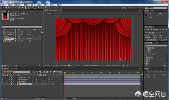Expand layer 2 properties triangle

(10, 80)
